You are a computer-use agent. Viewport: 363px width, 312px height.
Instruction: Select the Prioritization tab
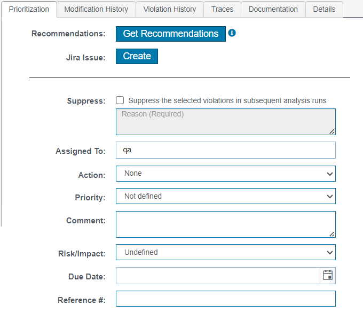(29, 9)
